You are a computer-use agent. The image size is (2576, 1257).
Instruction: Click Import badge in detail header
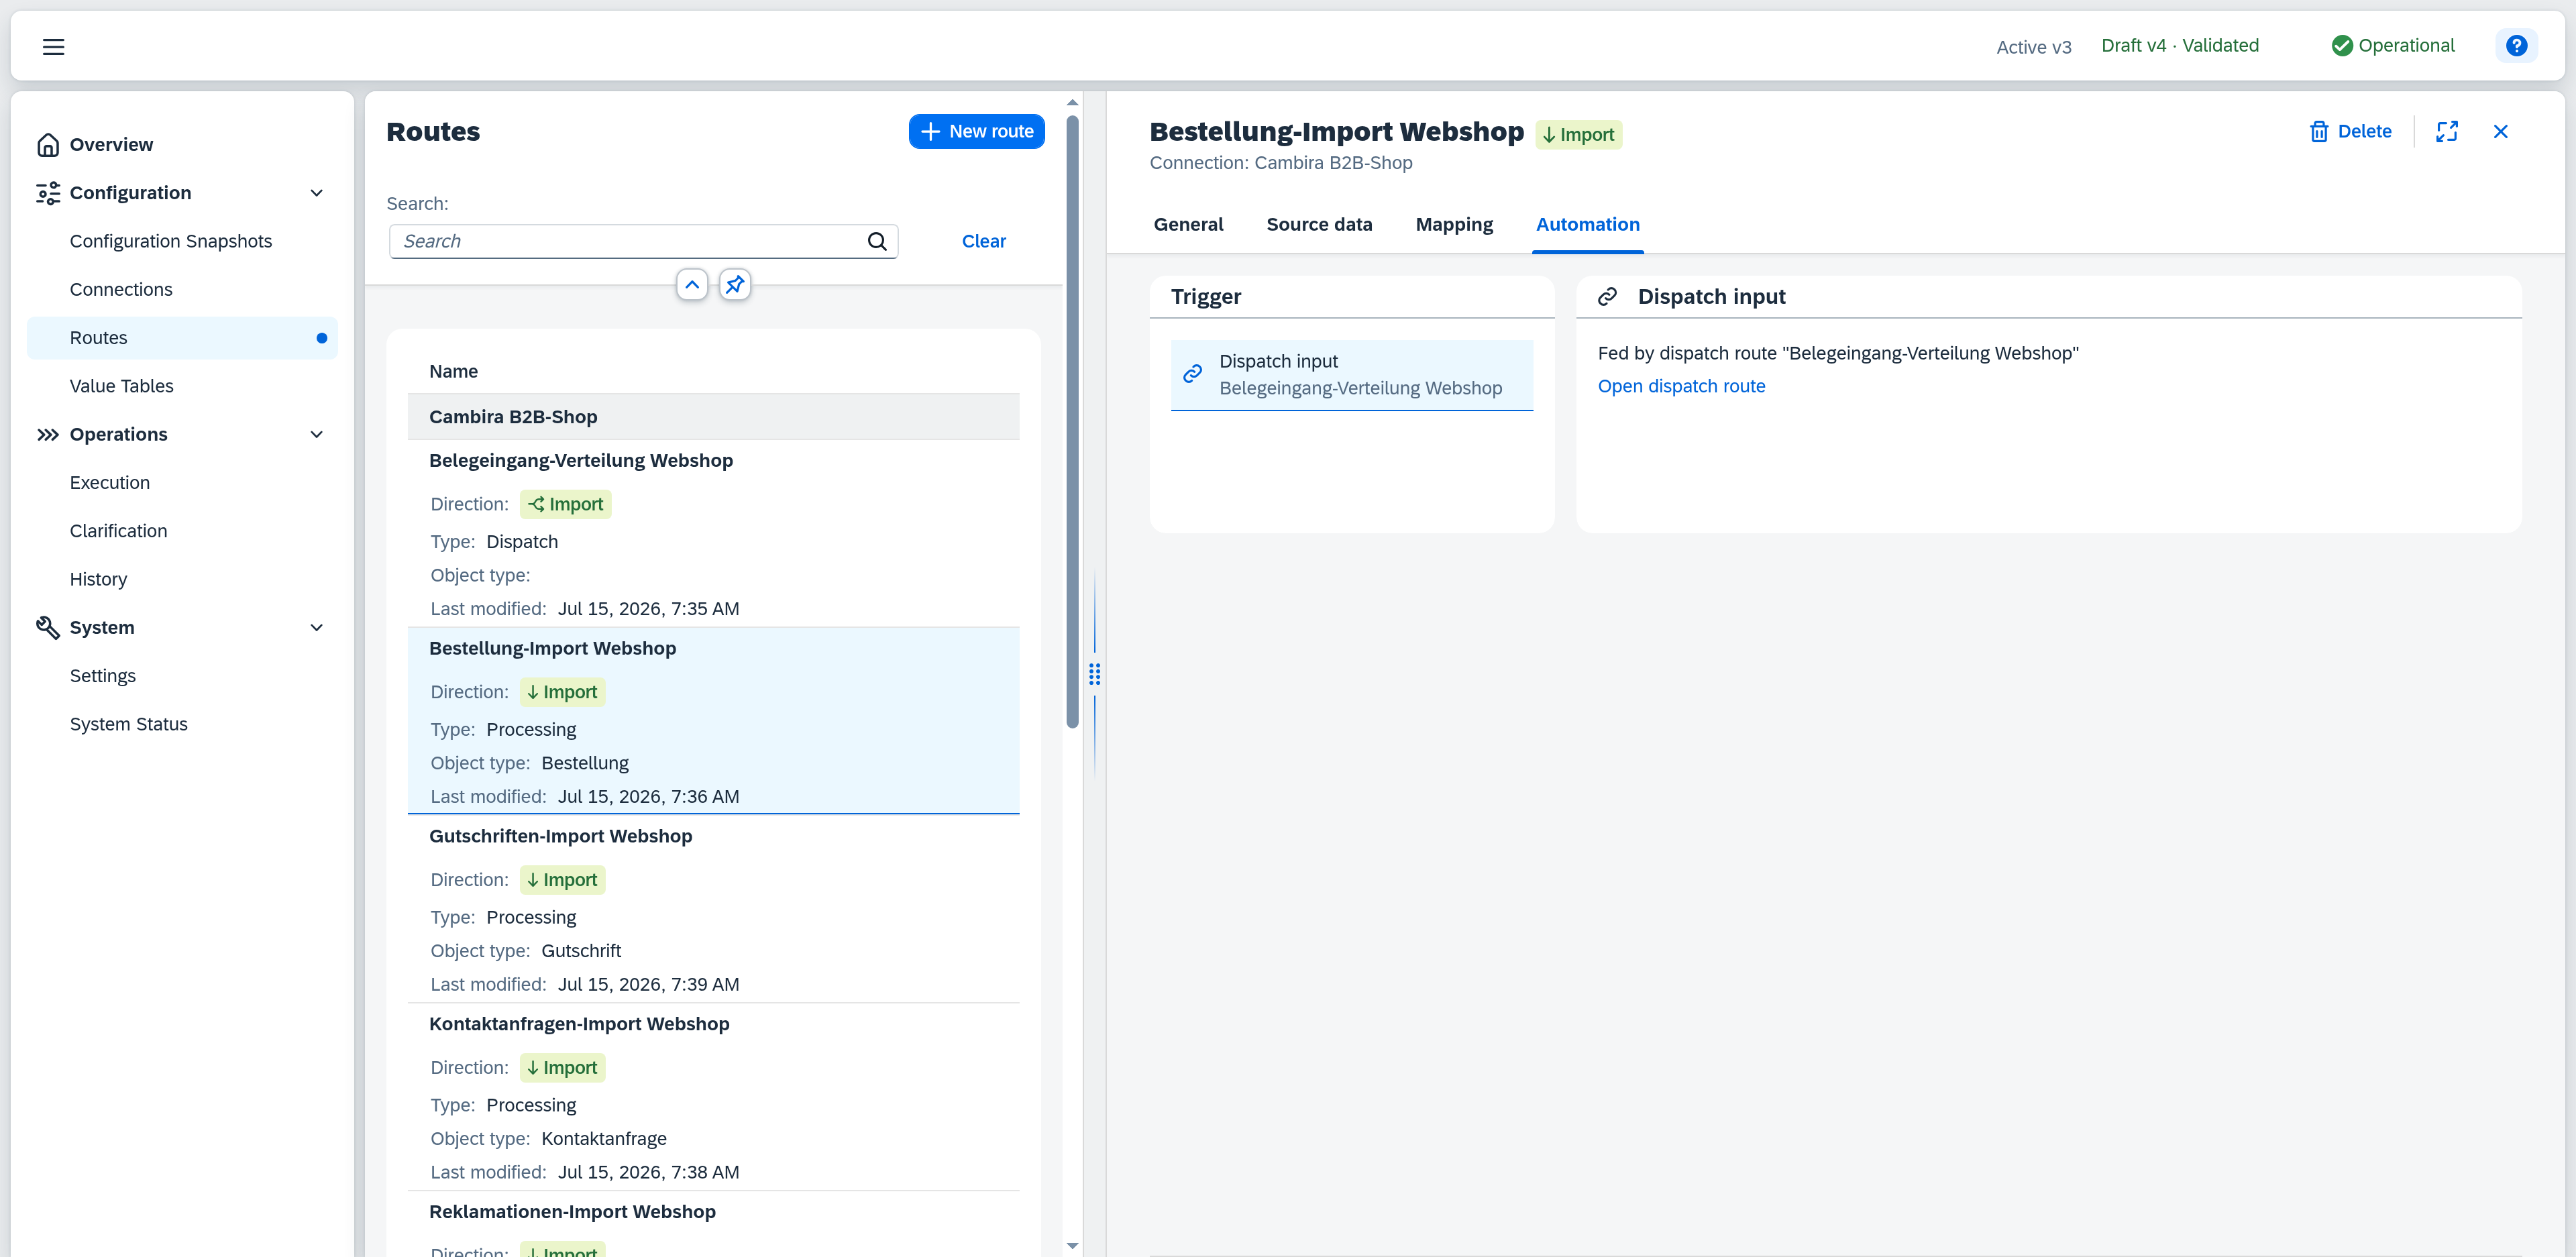[x=1578, y=134]
